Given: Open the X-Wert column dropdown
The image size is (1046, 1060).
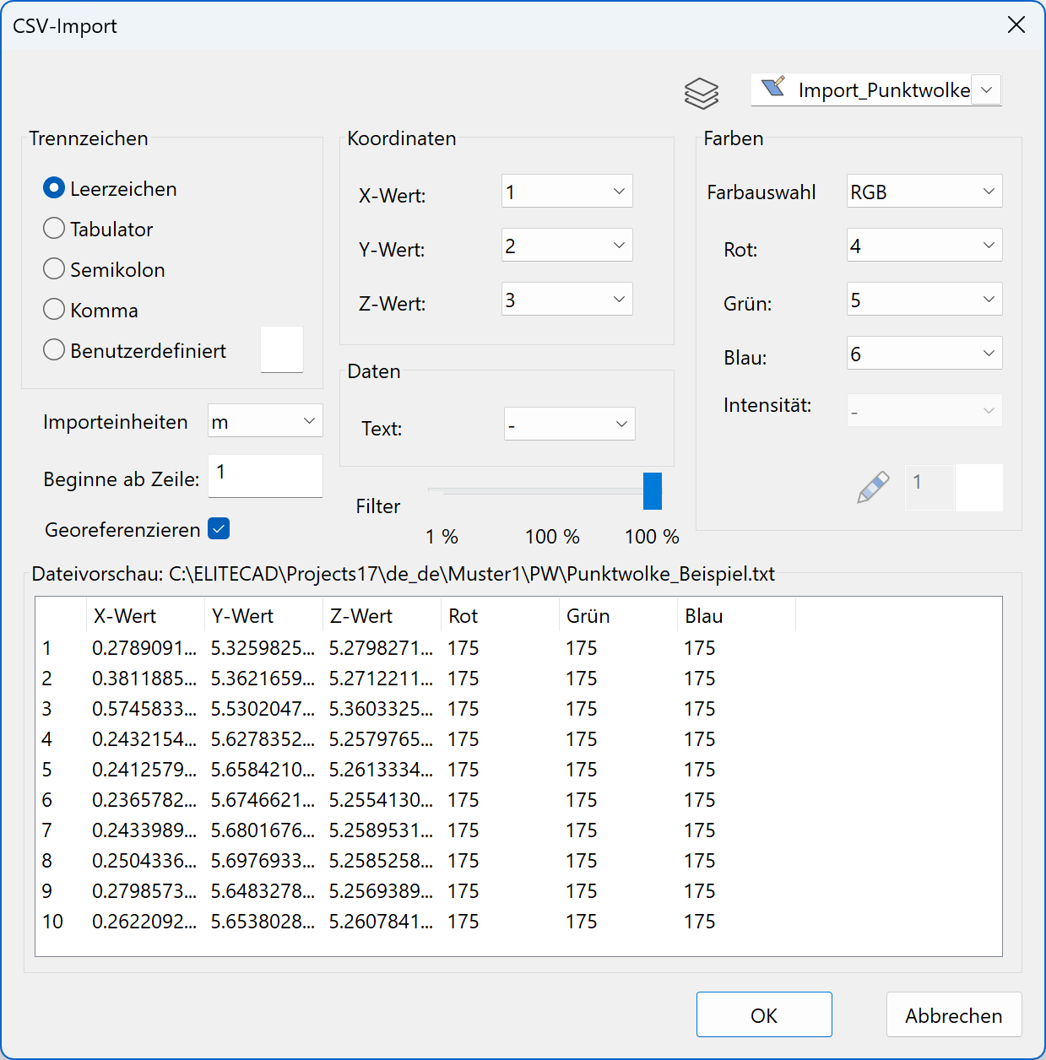Looking at the screenshot, I should [566, 192].
